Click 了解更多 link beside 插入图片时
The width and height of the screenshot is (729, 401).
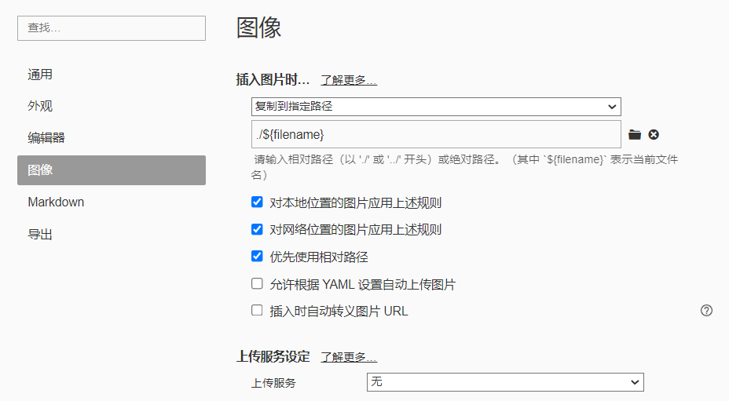pyautogui.click(x=349, y=80)
